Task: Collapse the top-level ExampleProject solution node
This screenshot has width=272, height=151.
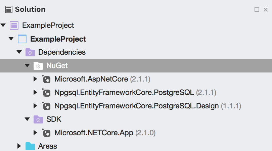Action: (x=3, y=25)
